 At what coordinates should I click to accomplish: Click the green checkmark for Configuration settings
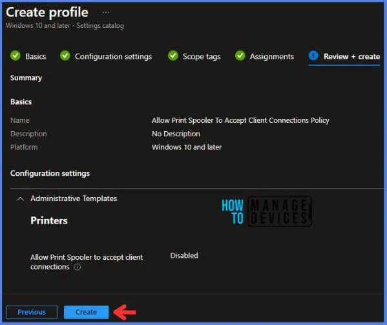point(65,56)
